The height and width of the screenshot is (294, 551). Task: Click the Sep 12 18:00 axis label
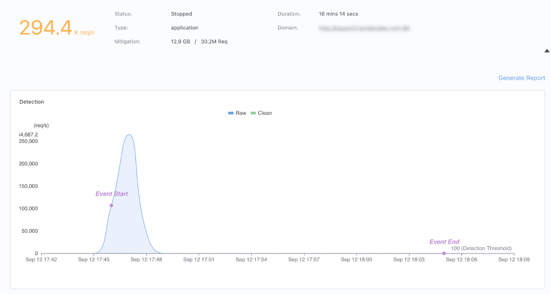(x=357, y=260)
